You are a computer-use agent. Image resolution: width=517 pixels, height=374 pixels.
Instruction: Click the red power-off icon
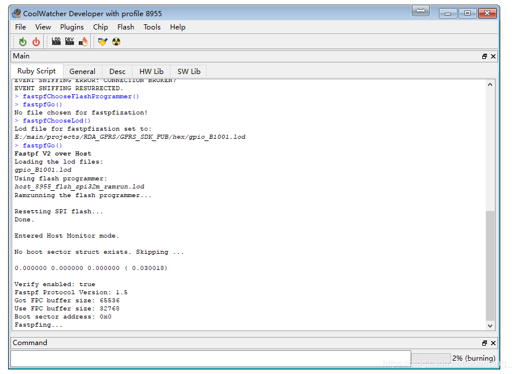pos(36,42)
